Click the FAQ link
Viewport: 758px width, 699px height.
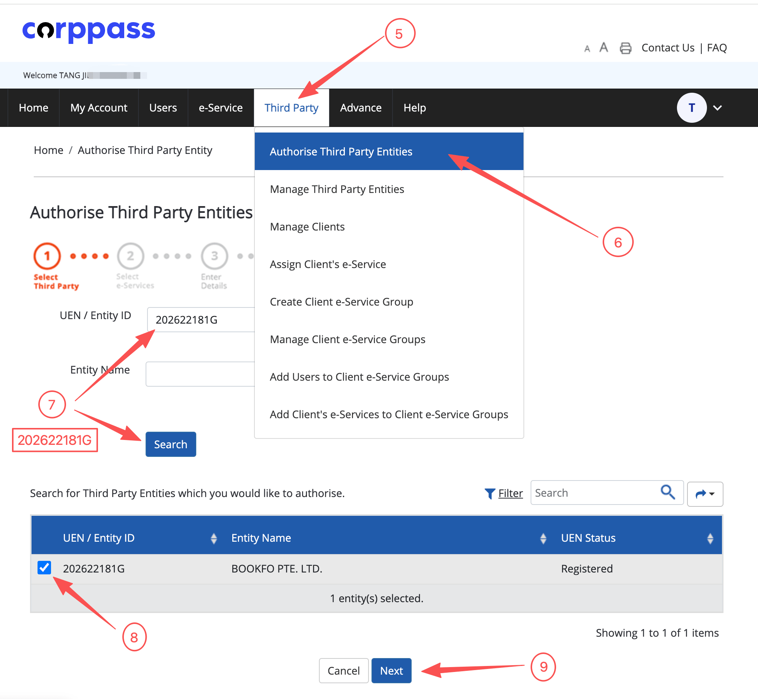click(717, 48)
